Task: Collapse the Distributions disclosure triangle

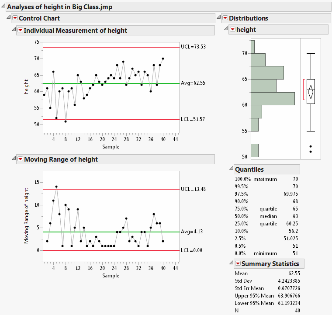Action: pyautogui.click(x=219, y=17)
